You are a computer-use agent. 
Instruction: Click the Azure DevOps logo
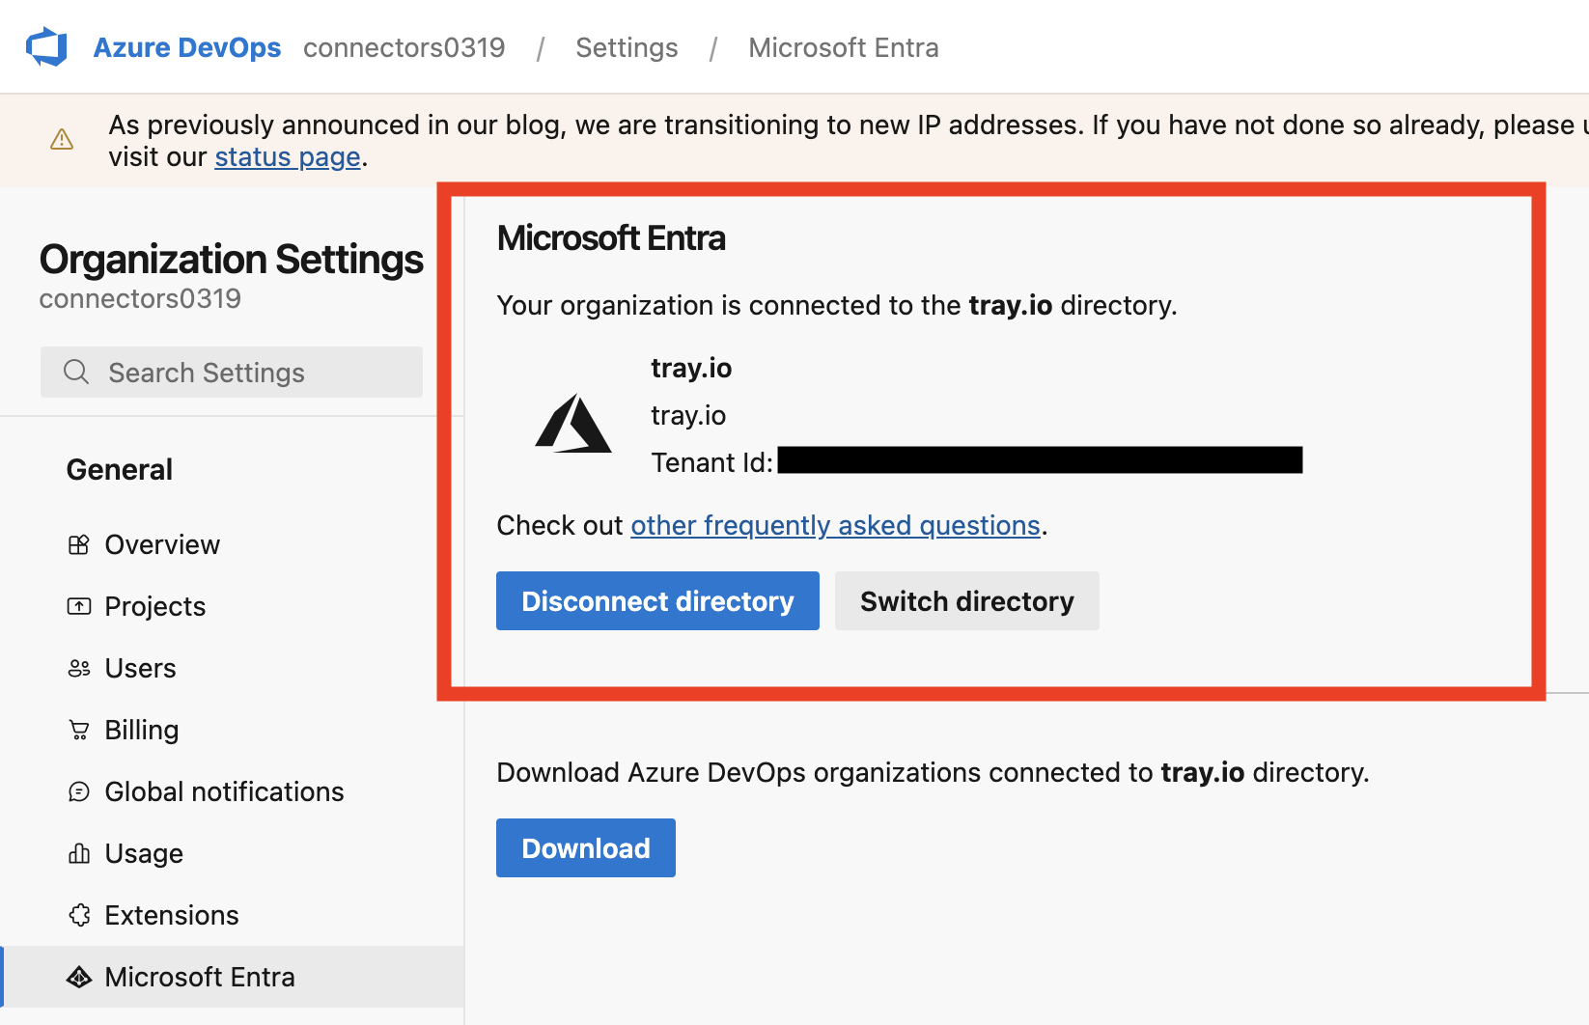[x=45, y=45]
